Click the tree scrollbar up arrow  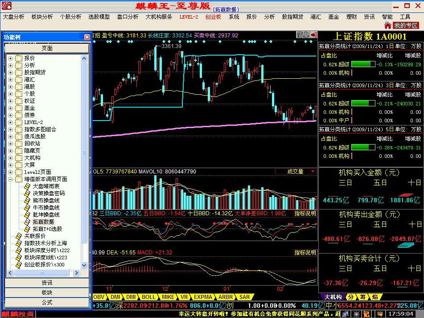point(84,58)
